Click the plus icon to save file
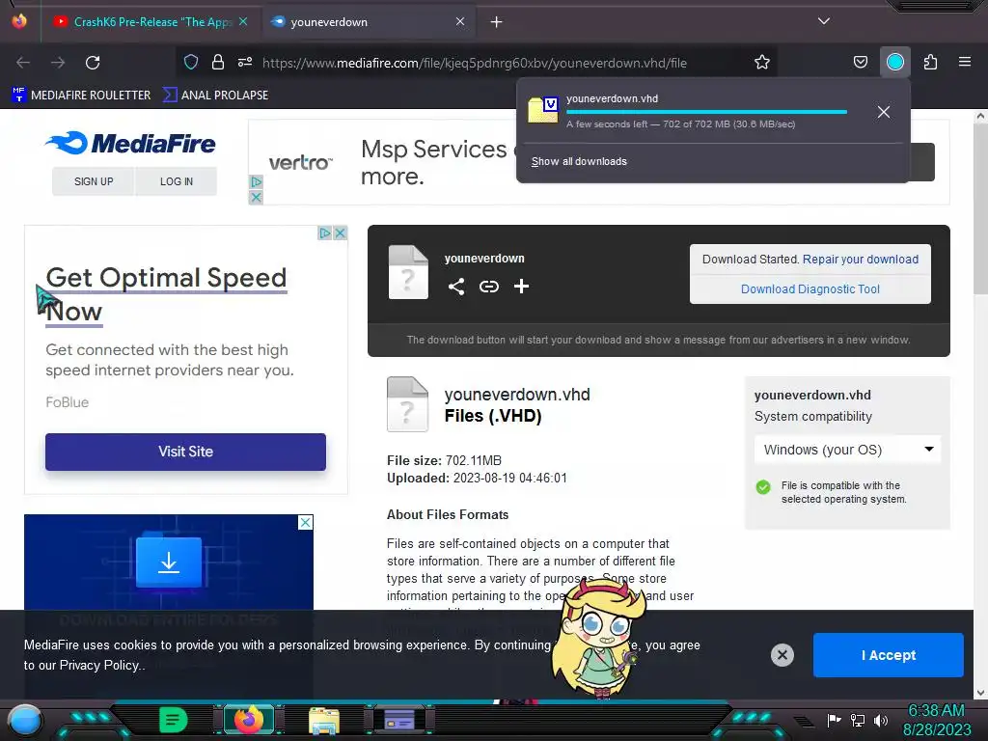 point(521,287)
